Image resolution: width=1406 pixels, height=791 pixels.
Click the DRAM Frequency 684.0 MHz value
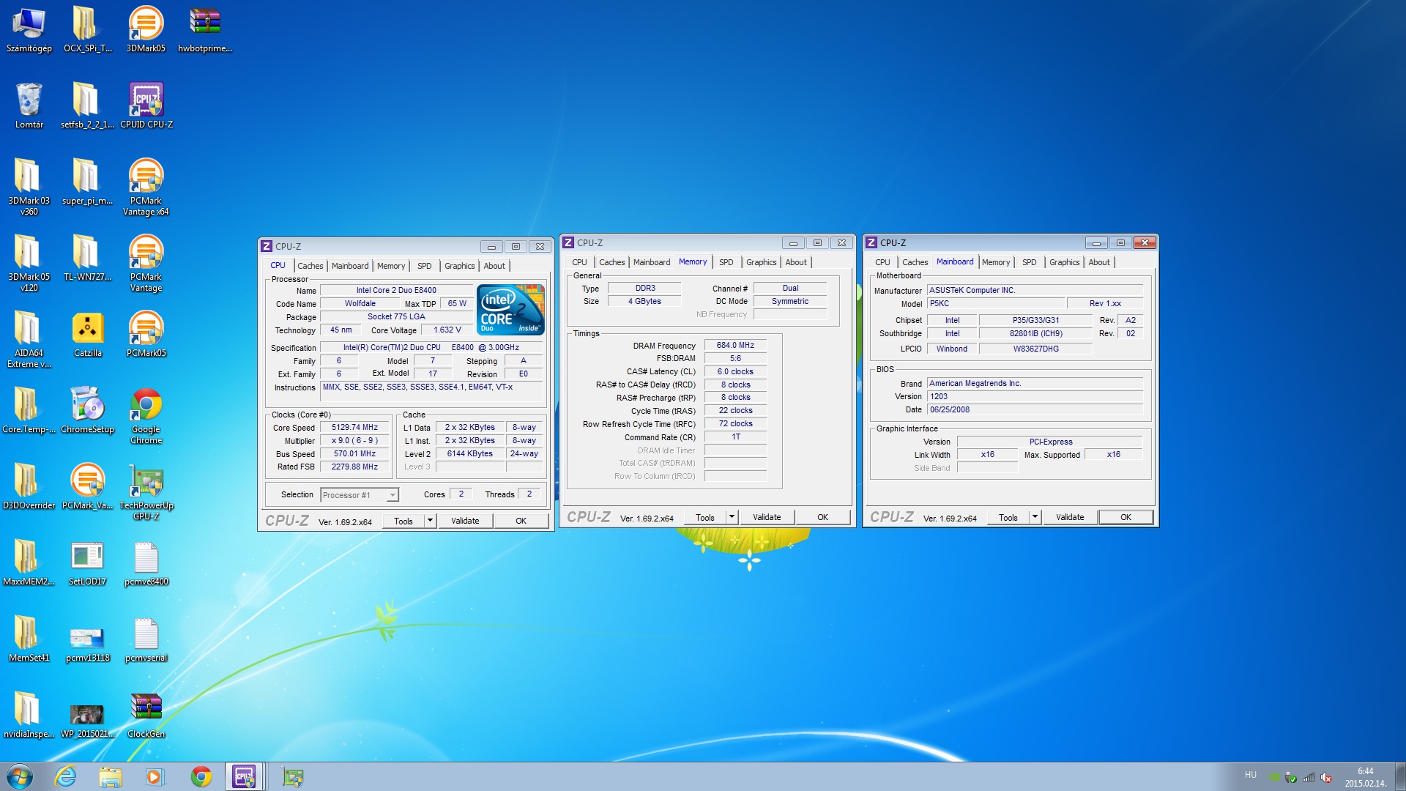[x=735, y=345]
